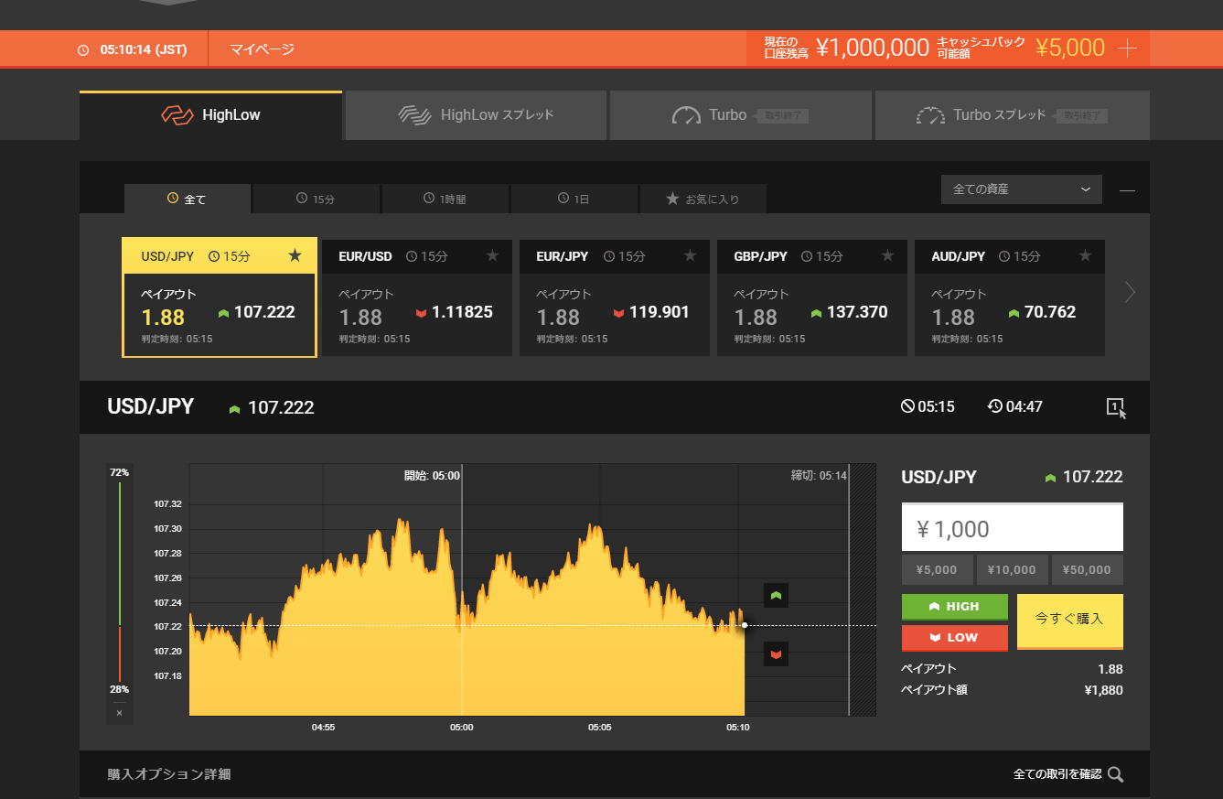The height and width of the screenshot is (799, 1223).
Task: Close the trader sentiment bar
Action: [x=119, y=713]
